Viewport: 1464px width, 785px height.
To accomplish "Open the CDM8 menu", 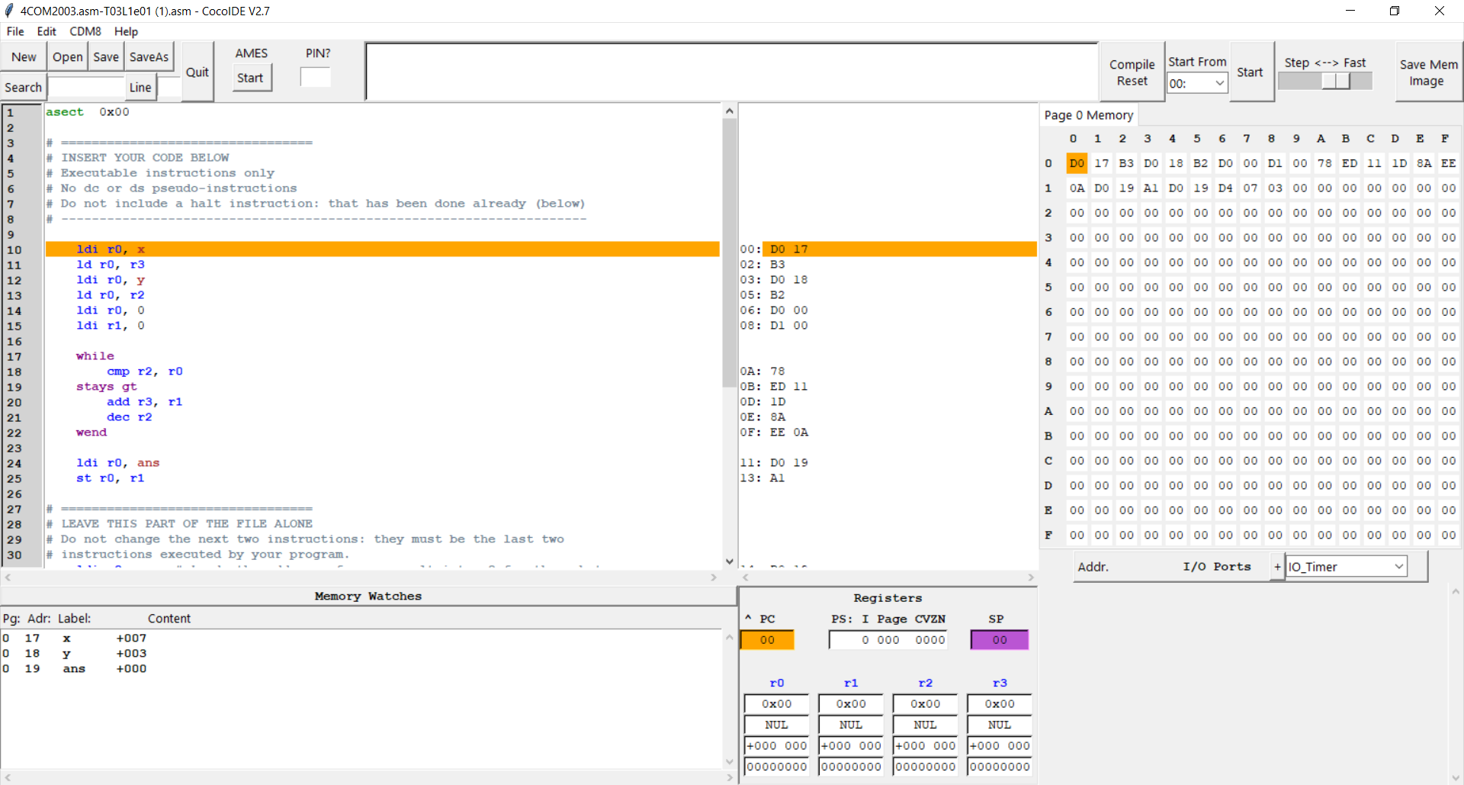I will pos(85,31).
